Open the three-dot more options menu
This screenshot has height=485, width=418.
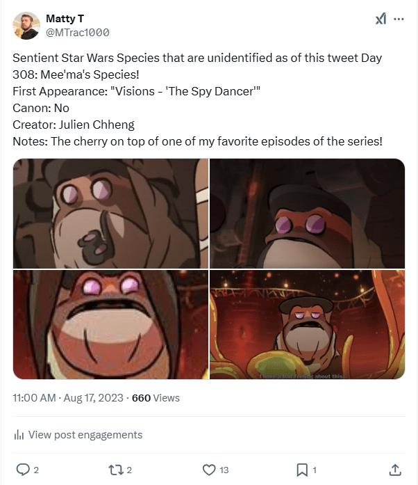[399, 19]
